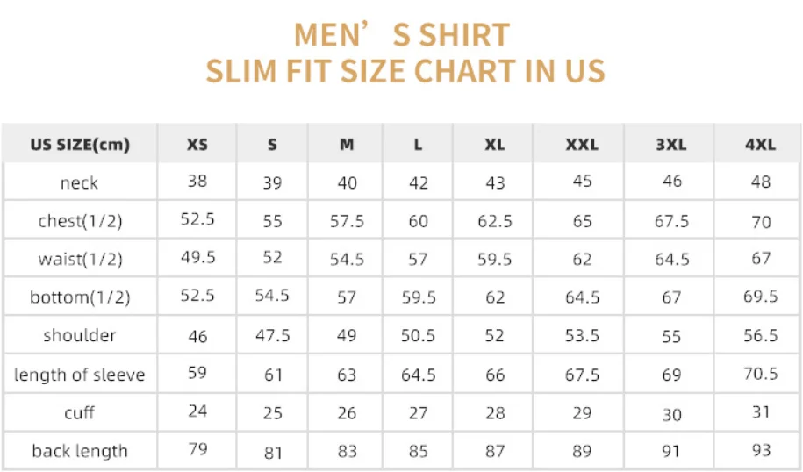Image resolution: width=803 pixels, height=472 pixels.
Task: Select the chest(1/2) row label
Action: (80, 221)
